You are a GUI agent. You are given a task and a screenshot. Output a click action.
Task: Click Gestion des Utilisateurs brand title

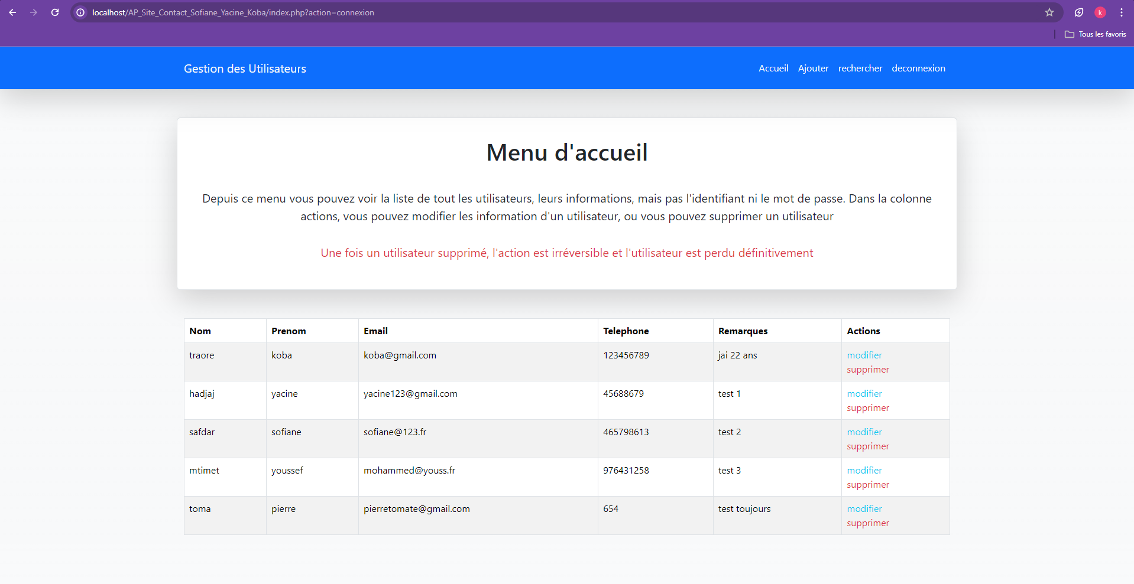pos(245,68)
